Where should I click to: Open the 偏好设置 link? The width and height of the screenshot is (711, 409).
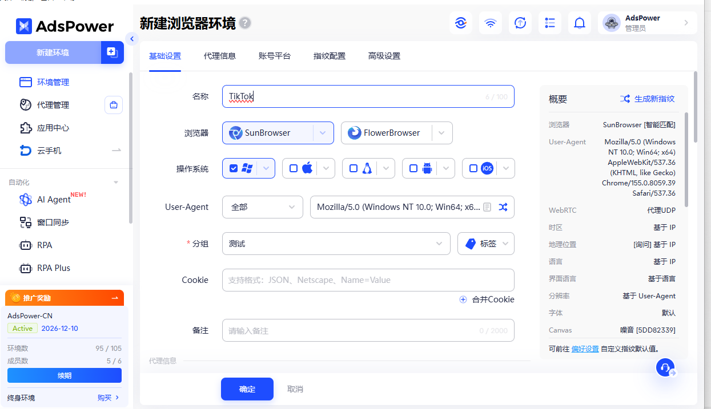[585, 349]
